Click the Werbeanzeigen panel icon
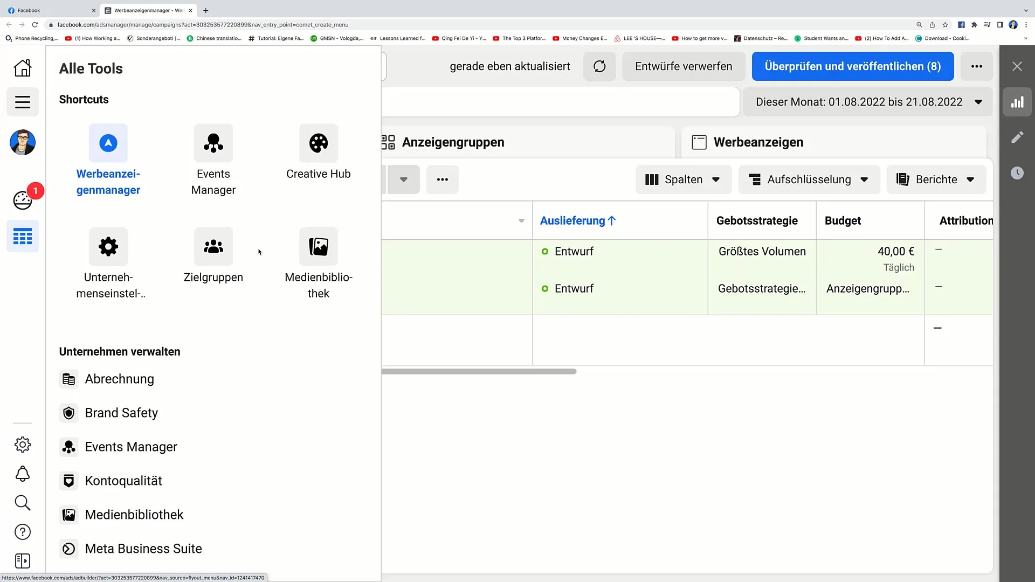 coord(700,142)
